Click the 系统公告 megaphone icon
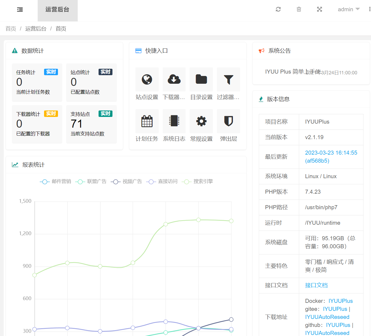This screenshot has width=371, height=336. [261, 51]
